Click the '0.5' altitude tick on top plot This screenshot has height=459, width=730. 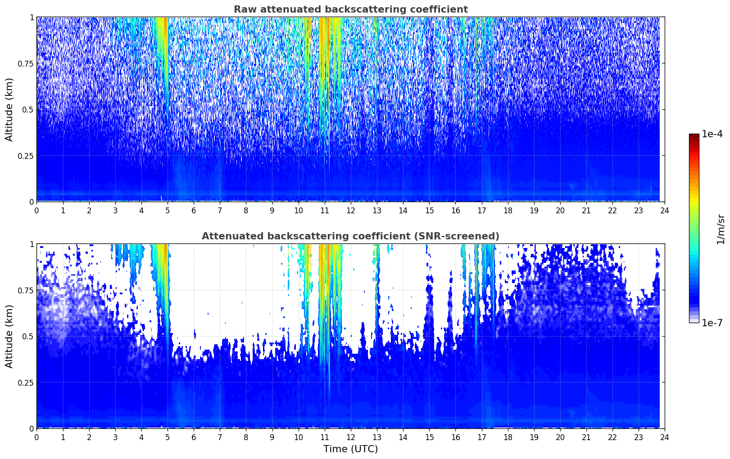[28, 109]
